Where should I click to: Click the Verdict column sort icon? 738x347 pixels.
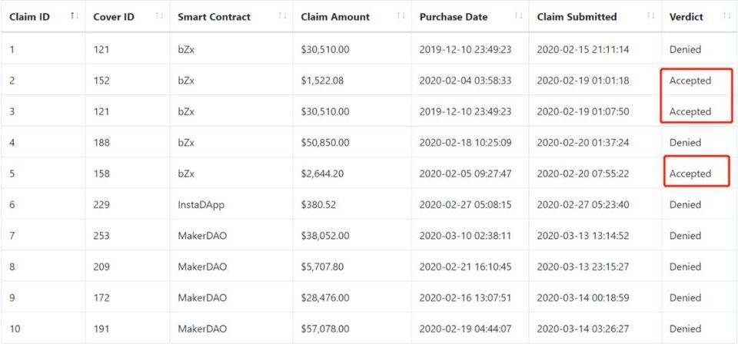[x=726, y=16]
